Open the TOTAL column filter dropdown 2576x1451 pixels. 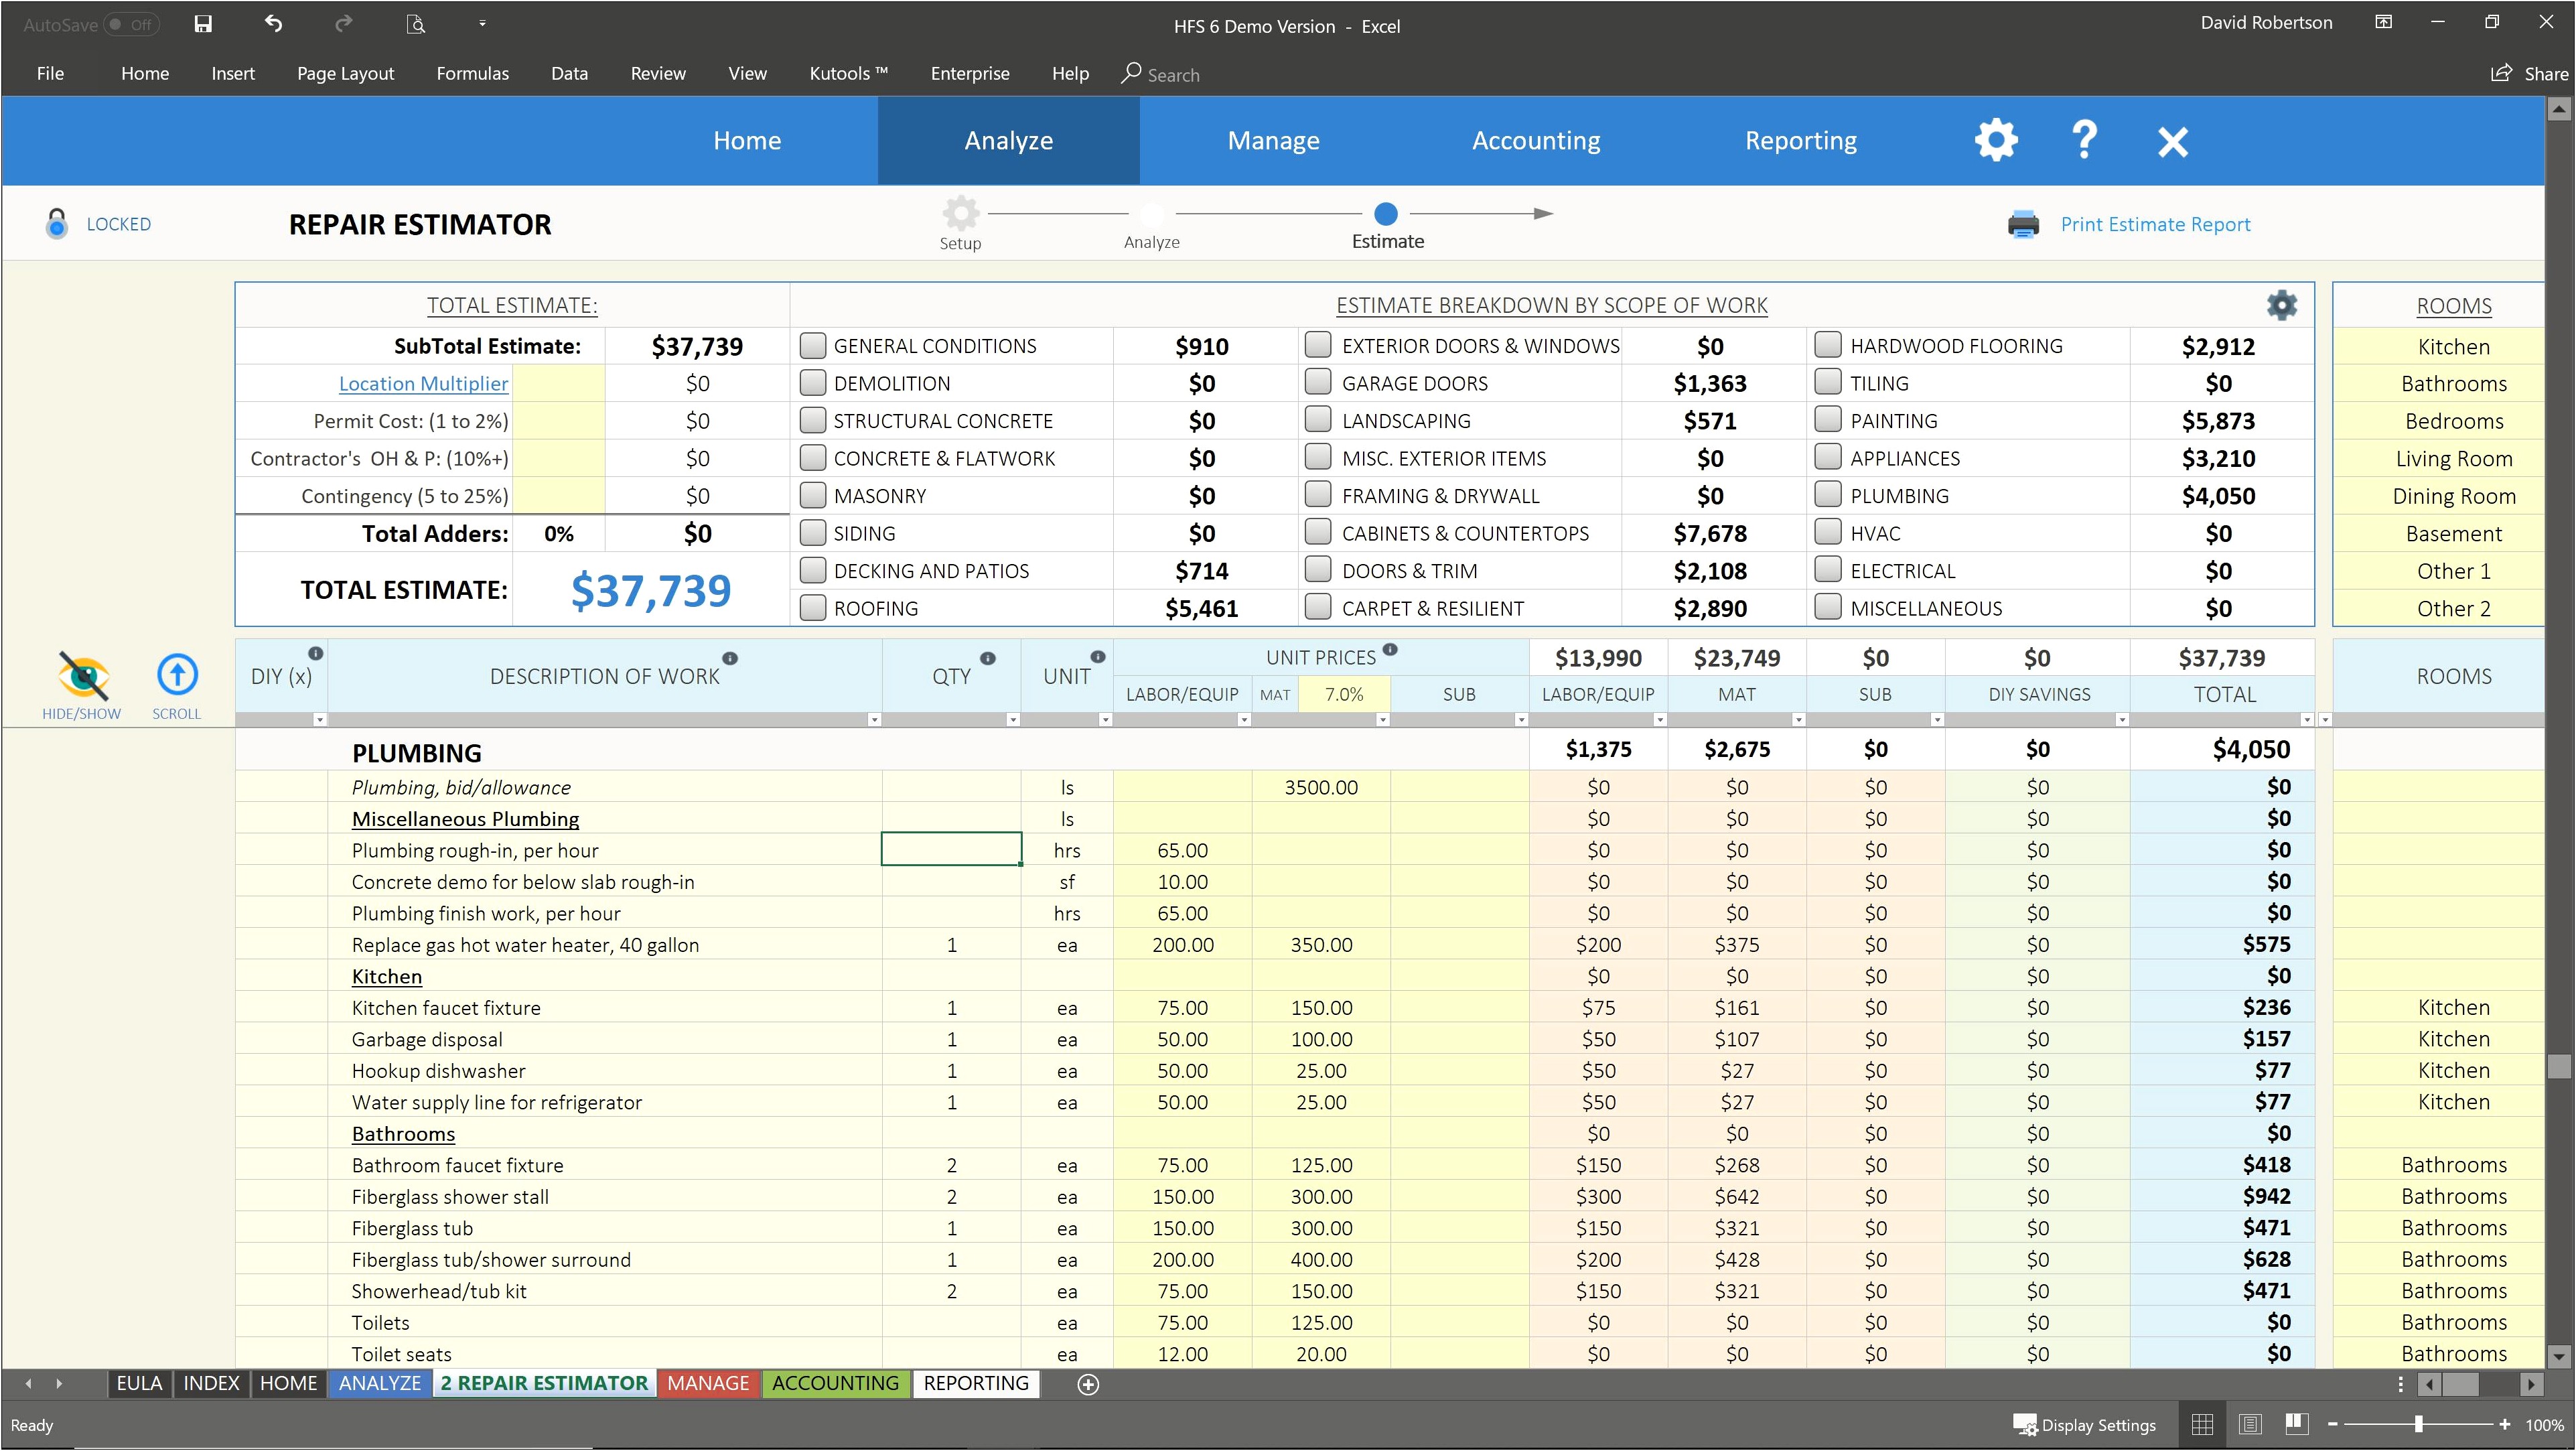[2307, 720]
